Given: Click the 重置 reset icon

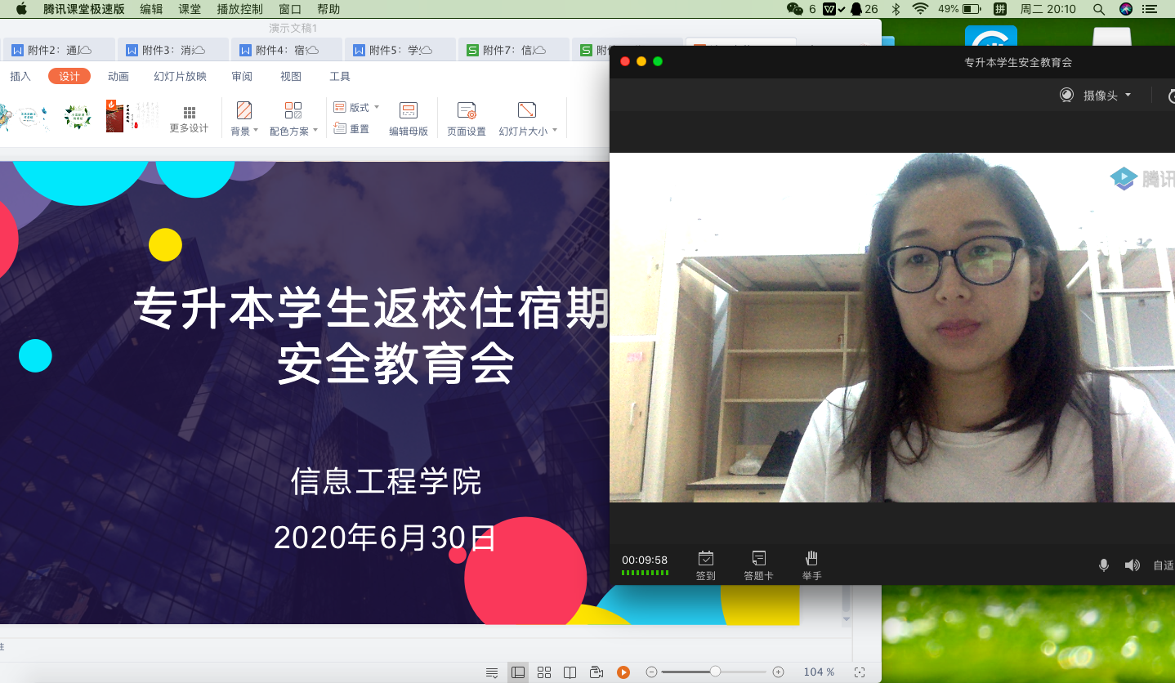Looking at the screenshot, I should point(341,129).
